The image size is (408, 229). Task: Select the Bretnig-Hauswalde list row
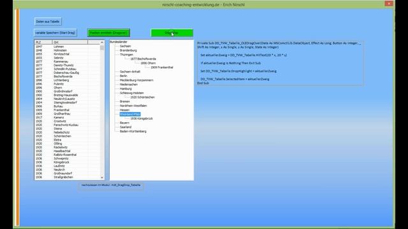click(x=67, y=95)
